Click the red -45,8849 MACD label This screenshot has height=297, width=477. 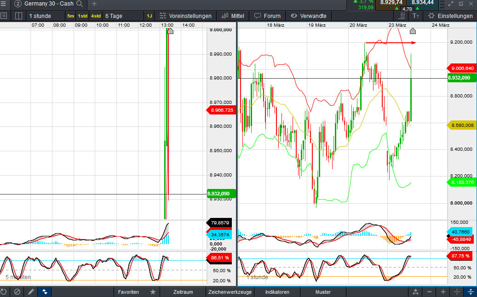(x=460, y=239)
